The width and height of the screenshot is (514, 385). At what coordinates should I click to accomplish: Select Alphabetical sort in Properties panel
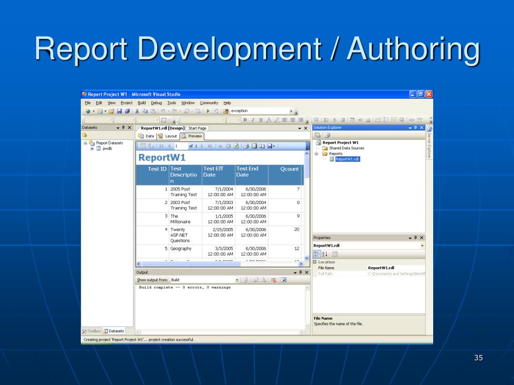click(325, 254)
